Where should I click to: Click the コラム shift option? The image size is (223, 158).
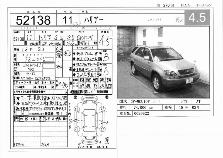(59, 67)
